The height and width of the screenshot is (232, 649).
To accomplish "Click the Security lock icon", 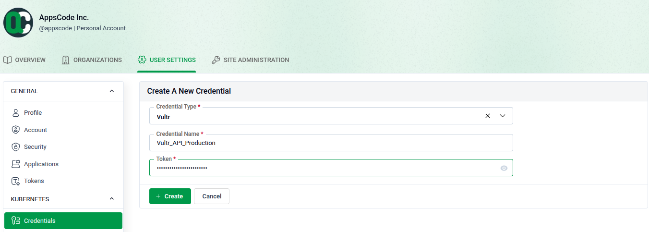I will click(15, 147).
